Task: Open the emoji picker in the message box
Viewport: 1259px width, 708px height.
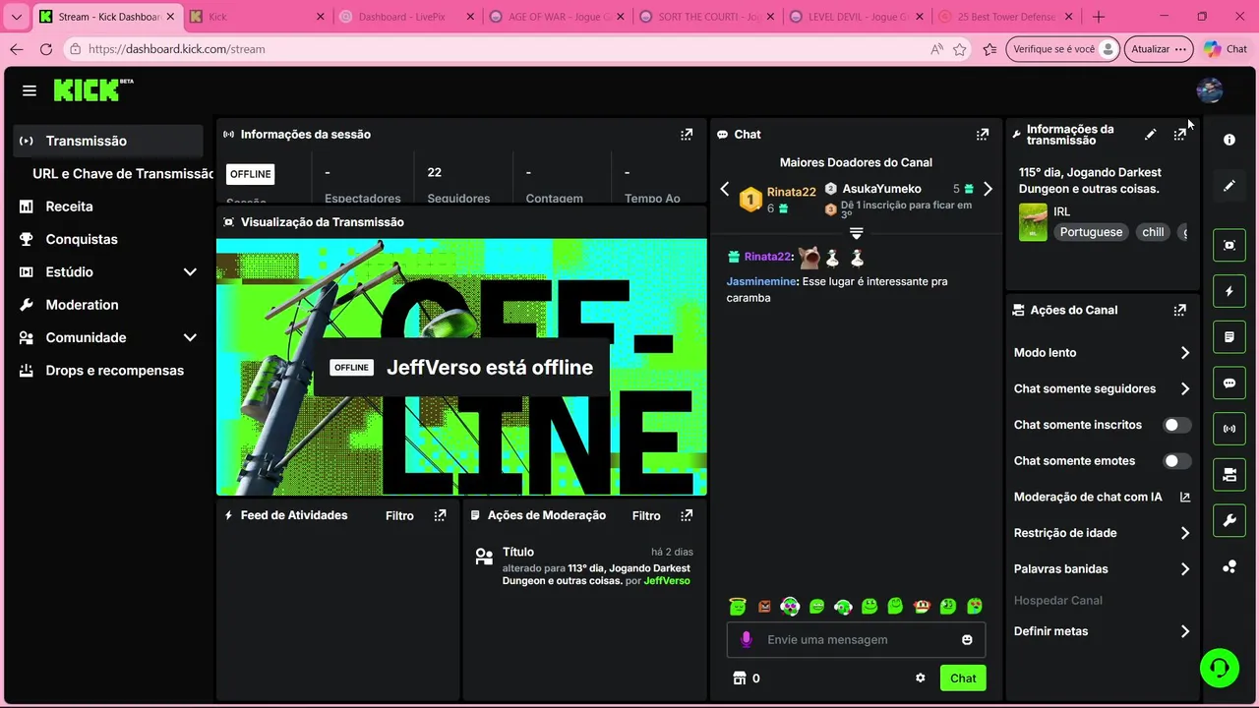Action: coord(967,640)
